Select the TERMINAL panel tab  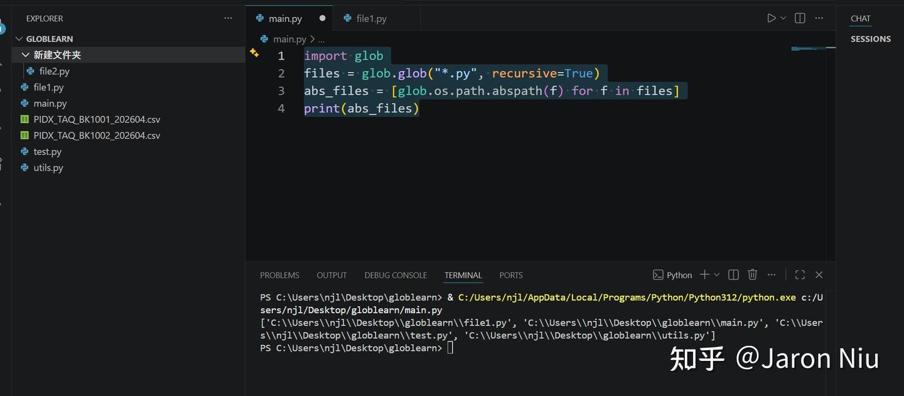pos(463,276)
